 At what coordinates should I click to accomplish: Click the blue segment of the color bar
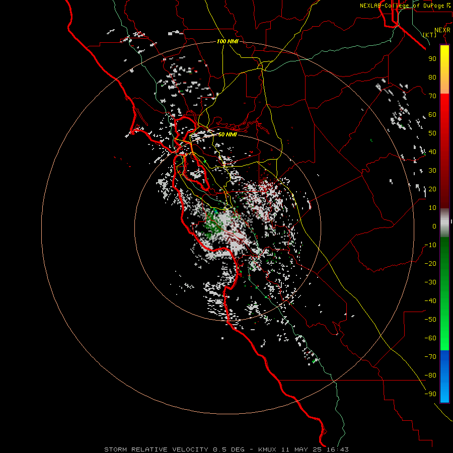(x=444, y=376)
